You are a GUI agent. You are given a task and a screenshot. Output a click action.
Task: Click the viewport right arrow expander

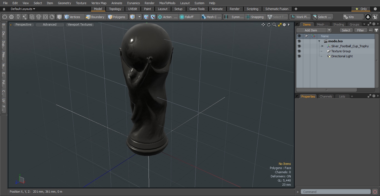[x=289, y=25]
